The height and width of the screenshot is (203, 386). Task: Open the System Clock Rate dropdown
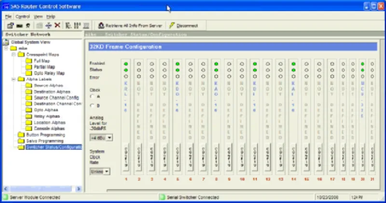(x=107, y=171)
